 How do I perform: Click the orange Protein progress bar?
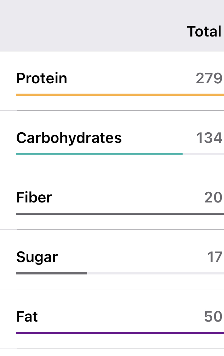click(x=120, y=95)
